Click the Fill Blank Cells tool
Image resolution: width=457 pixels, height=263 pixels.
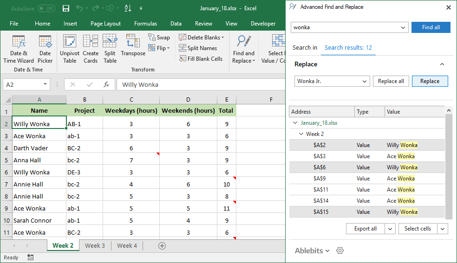point(201,59)
